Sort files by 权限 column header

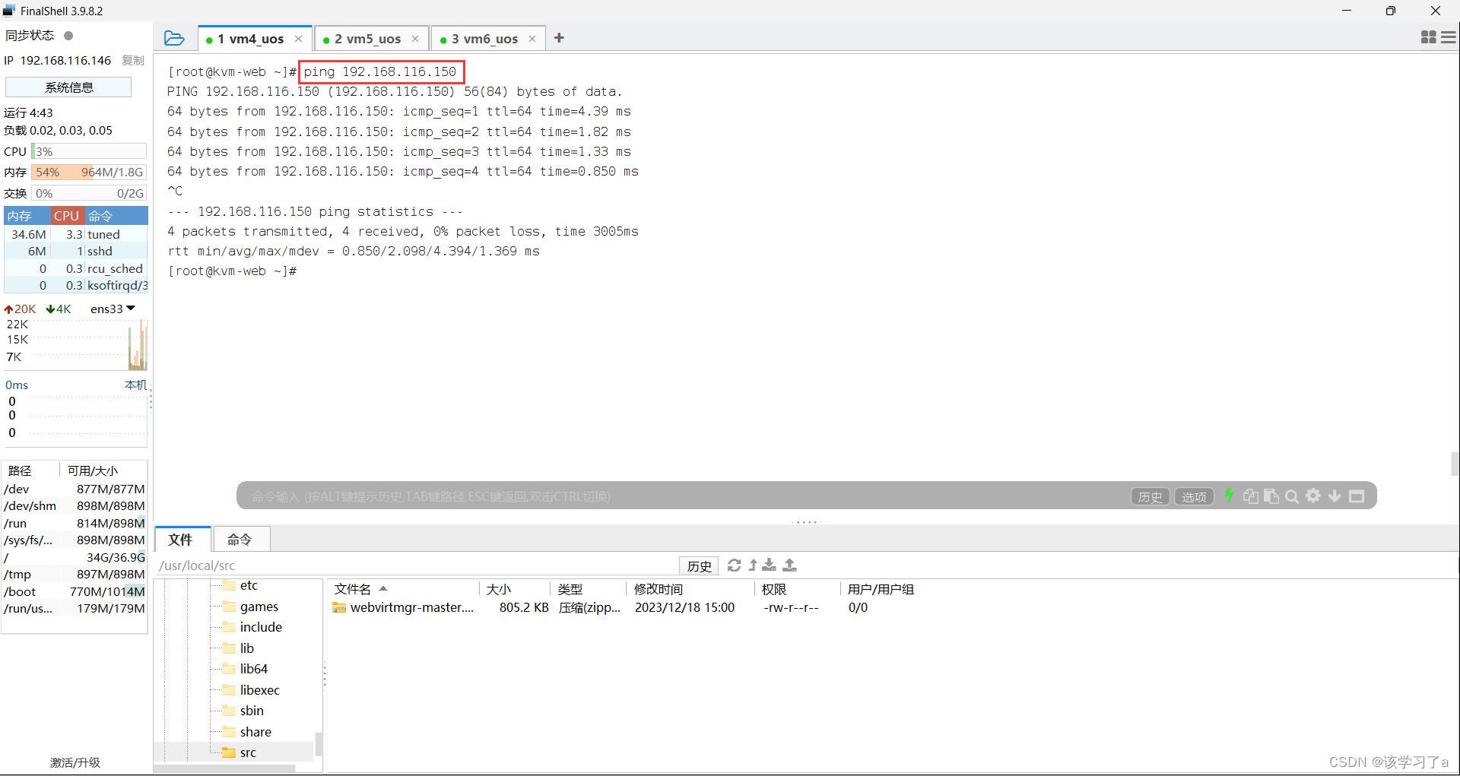pos(797,589)
